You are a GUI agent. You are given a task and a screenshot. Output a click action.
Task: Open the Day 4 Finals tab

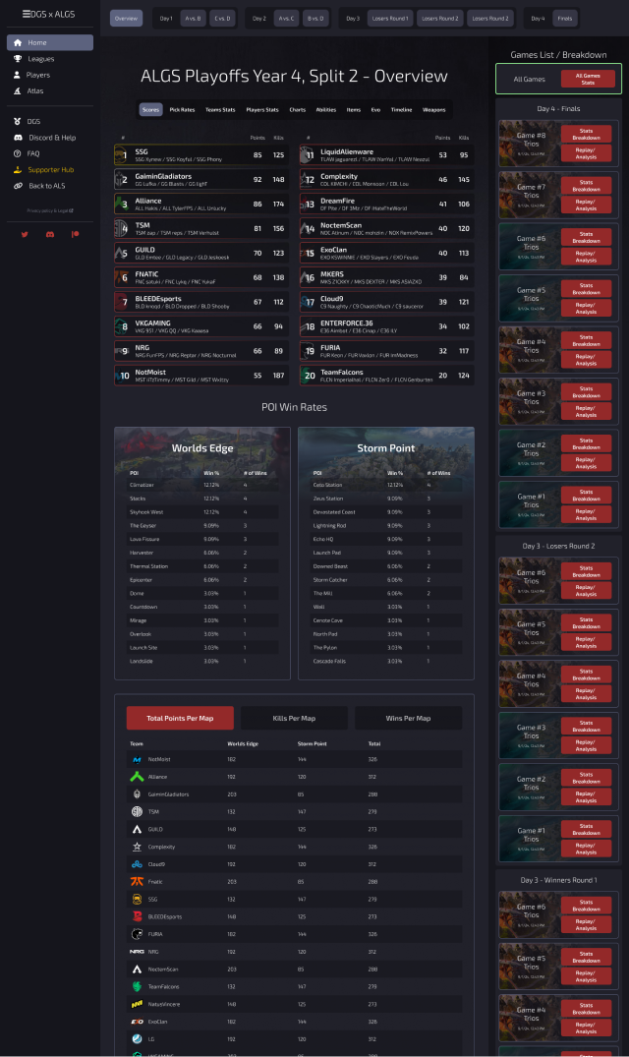pos(565,19)
